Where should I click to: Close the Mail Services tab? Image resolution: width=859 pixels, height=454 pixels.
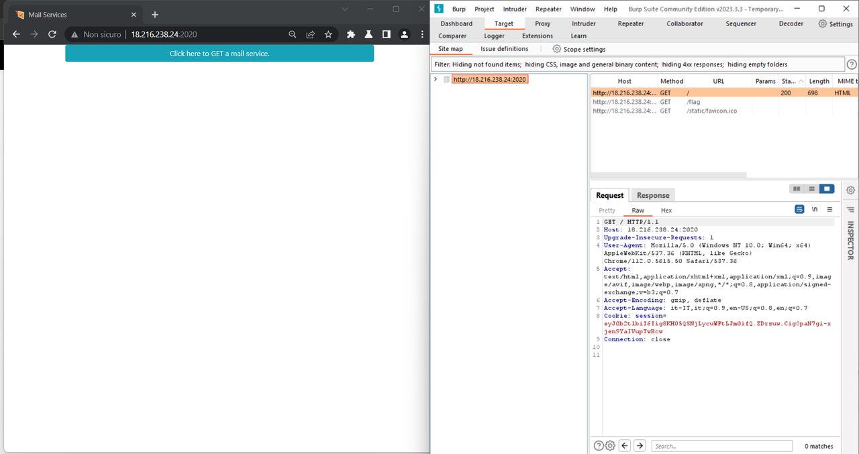134,14
